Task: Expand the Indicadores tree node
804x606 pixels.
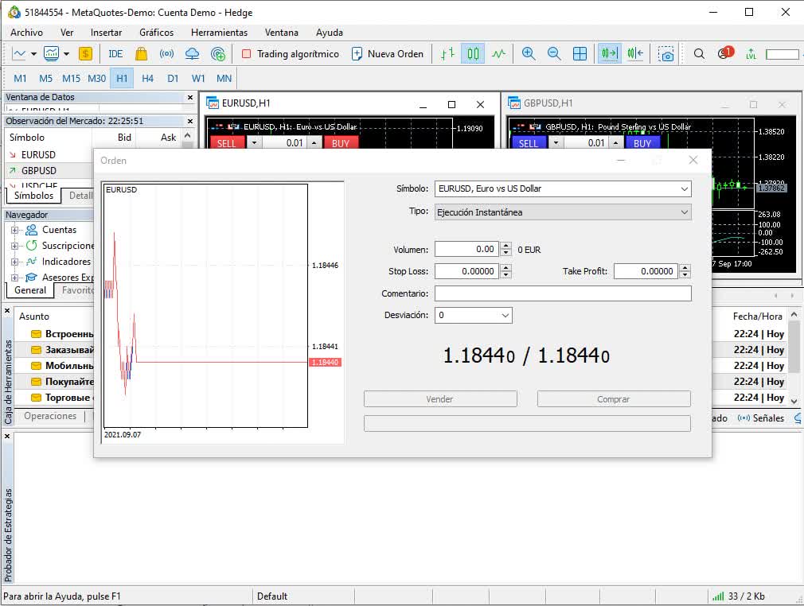Action: click(x=14, y=262)
